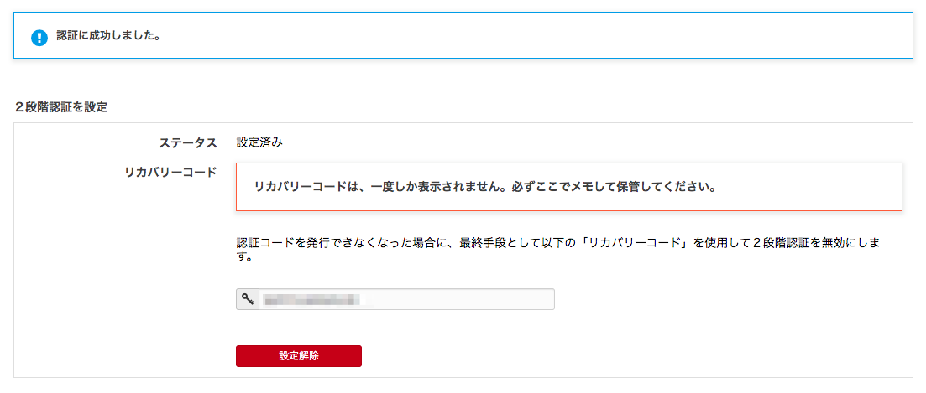Click the bold リカバリーコード row label
926x393 pixels.
click(170, 172)
